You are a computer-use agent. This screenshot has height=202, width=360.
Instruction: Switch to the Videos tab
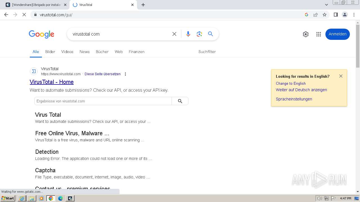click(x=67, y=52)
